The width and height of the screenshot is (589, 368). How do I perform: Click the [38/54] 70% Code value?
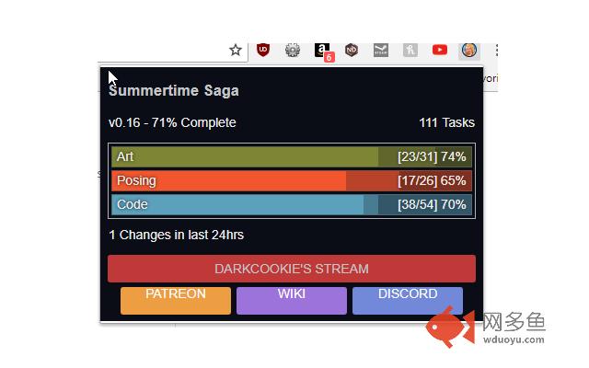[x=432, y=204]
